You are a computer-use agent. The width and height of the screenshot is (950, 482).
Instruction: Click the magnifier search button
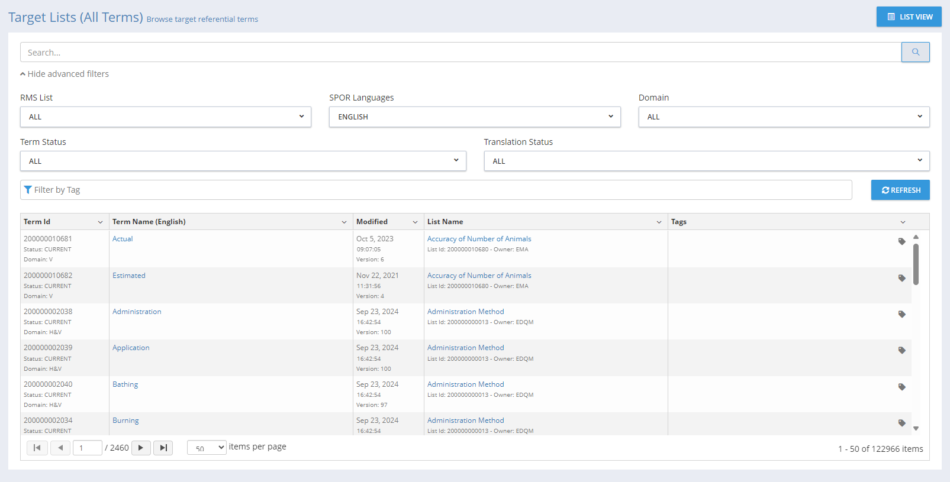tap(915, 52)
